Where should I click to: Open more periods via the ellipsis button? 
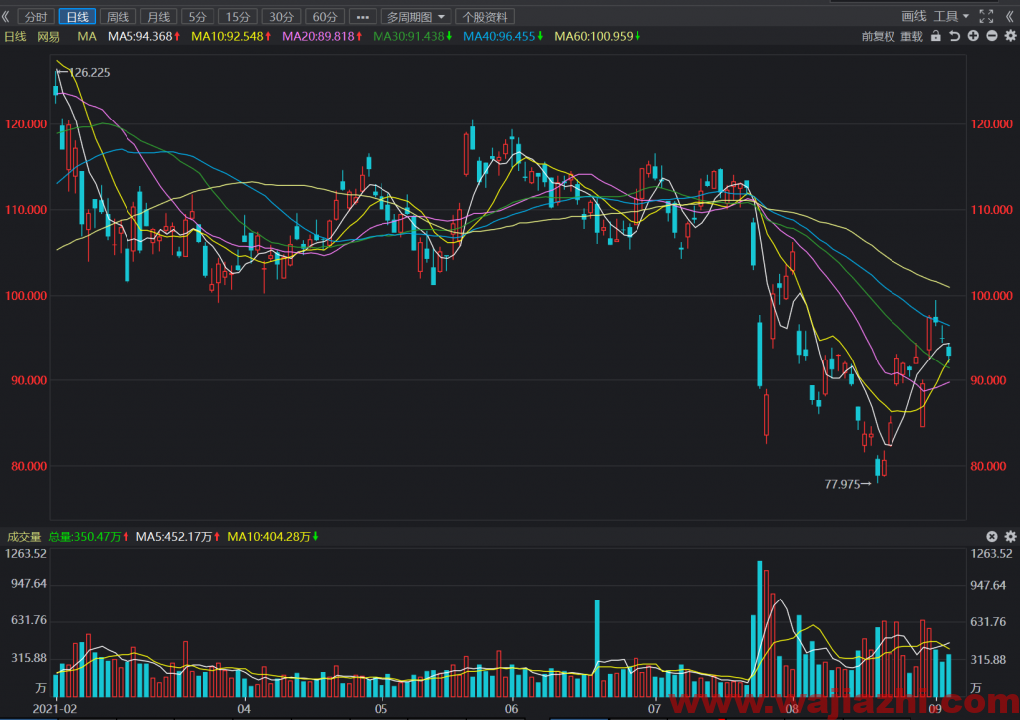point(363,16)
